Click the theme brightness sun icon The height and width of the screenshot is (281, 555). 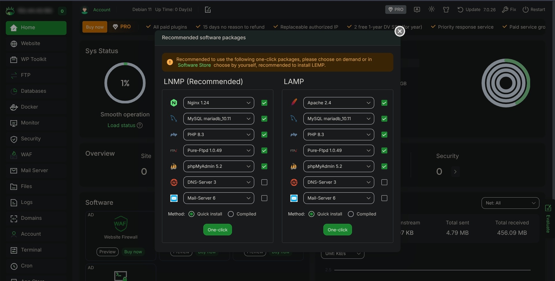pyautogui.click(x=432, y=9)
